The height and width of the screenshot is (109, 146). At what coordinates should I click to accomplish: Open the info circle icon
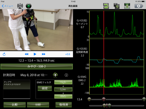66,75
